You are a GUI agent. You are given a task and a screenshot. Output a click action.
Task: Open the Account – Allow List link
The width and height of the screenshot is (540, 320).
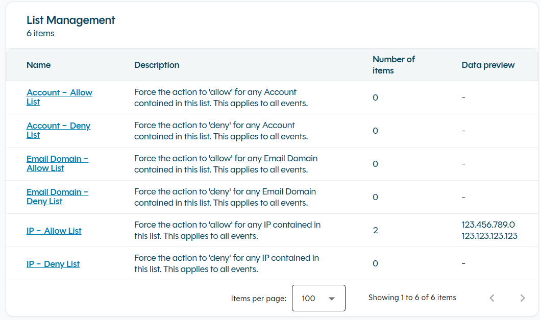click(59, 97)
